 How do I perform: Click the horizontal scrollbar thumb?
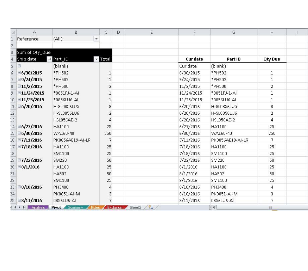(262, 208)
